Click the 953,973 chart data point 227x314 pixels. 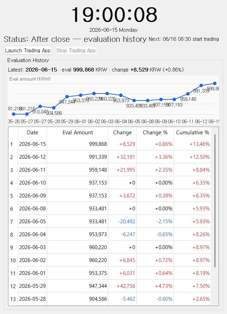(121, 95)
